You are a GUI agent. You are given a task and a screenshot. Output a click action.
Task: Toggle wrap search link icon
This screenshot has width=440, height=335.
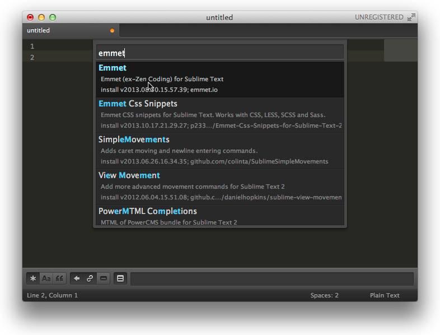[90, 278]
